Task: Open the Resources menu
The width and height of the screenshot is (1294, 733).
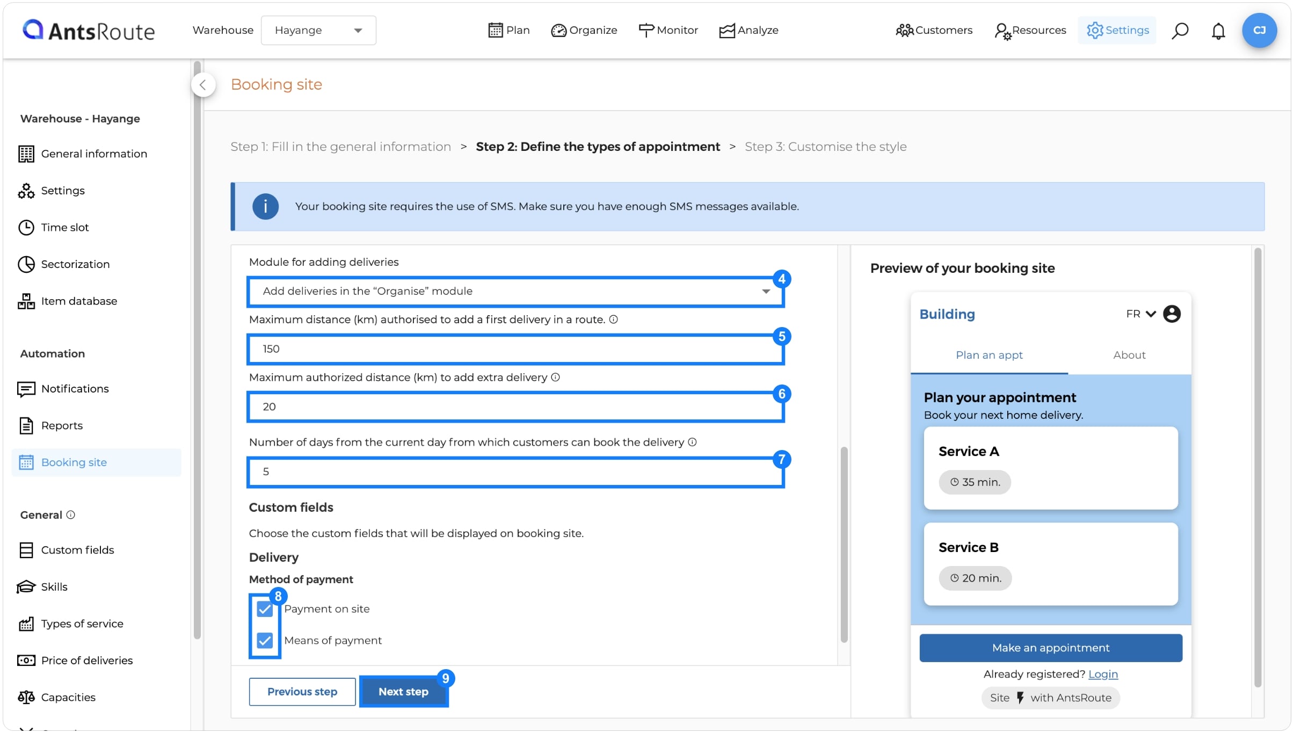Action: pos(1030,31)
